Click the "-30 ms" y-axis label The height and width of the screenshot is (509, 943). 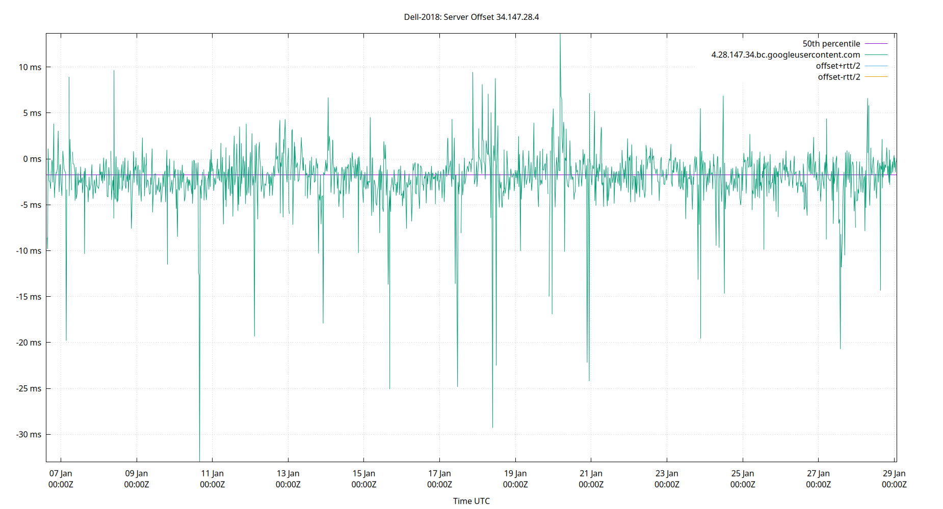pos(29,435)
